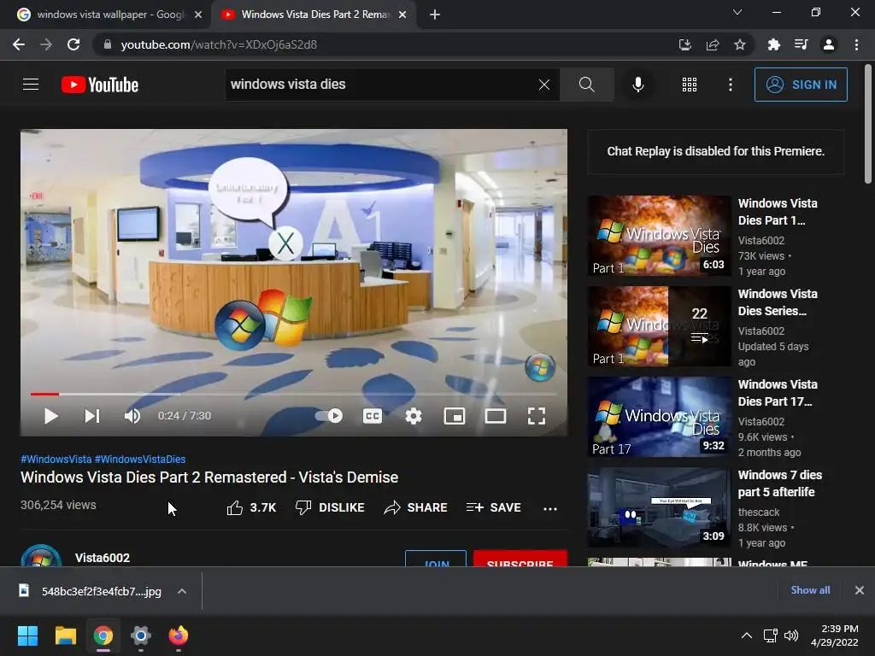Toggle the autoplay switch
875x656 pixels.
pos(329,416)
